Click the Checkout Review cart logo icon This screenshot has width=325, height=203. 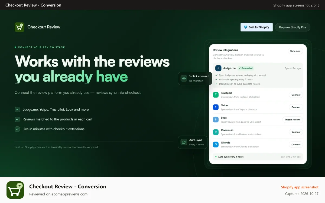pyautogui.click(x=19, y=27)
